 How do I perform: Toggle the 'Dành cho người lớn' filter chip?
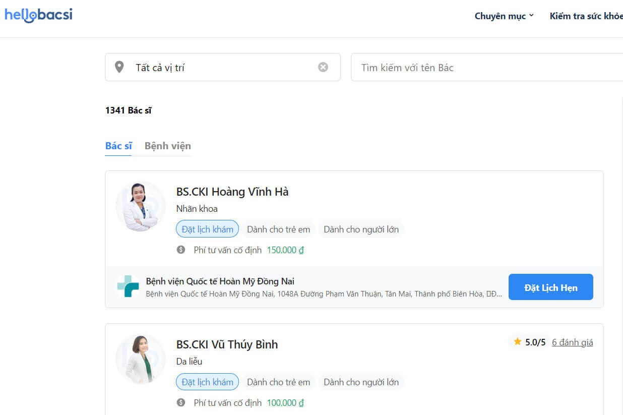(361, 228)
